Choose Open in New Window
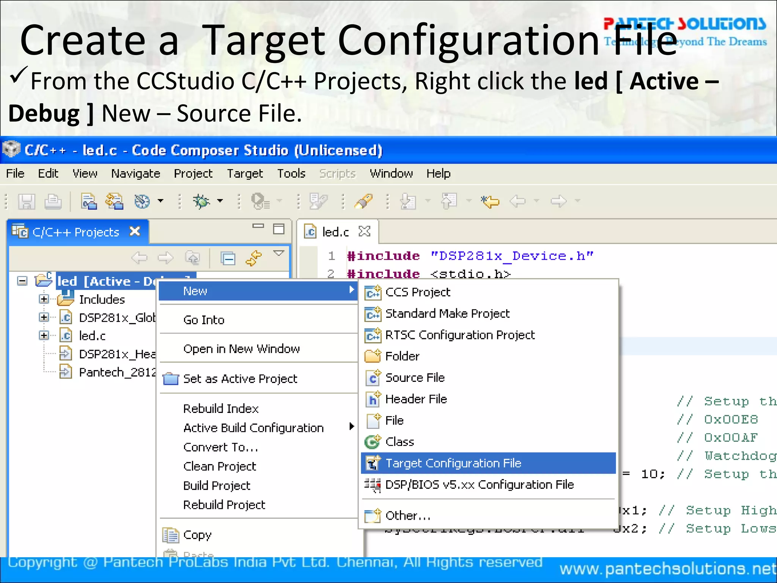The height and width of the screenshot is (583, 777). coord(258,349)
